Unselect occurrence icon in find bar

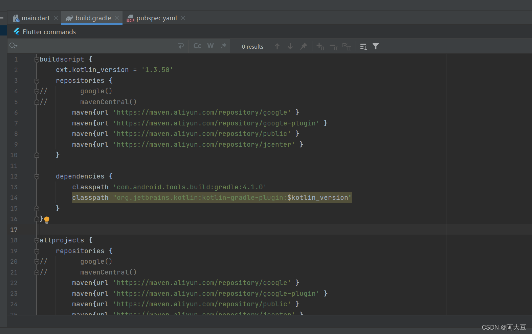click(x=334, y=47)
